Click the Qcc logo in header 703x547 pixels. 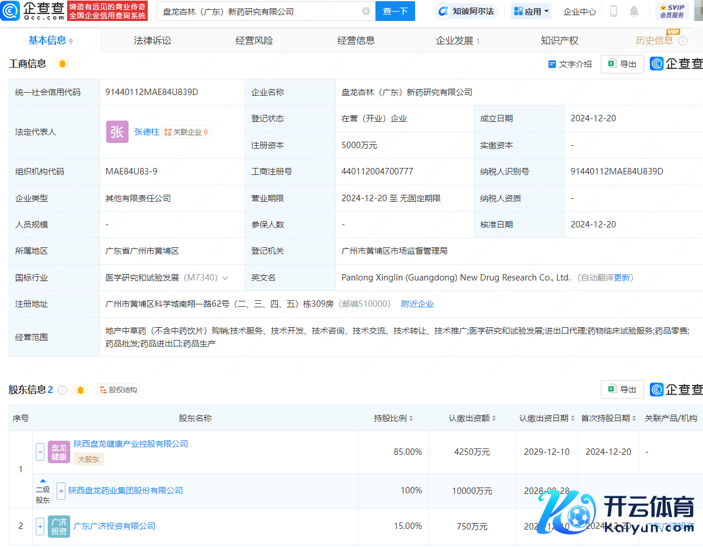pyautogui.click(x=32, y=10)
